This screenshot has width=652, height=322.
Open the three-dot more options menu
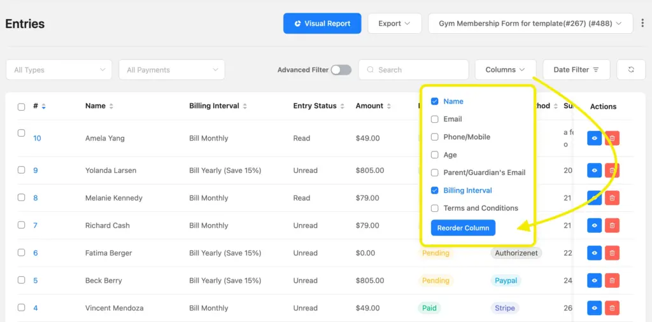coord(643,24)
